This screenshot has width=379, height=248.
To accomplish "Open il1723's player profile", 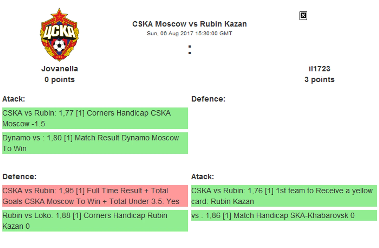I will pos(319,69).
